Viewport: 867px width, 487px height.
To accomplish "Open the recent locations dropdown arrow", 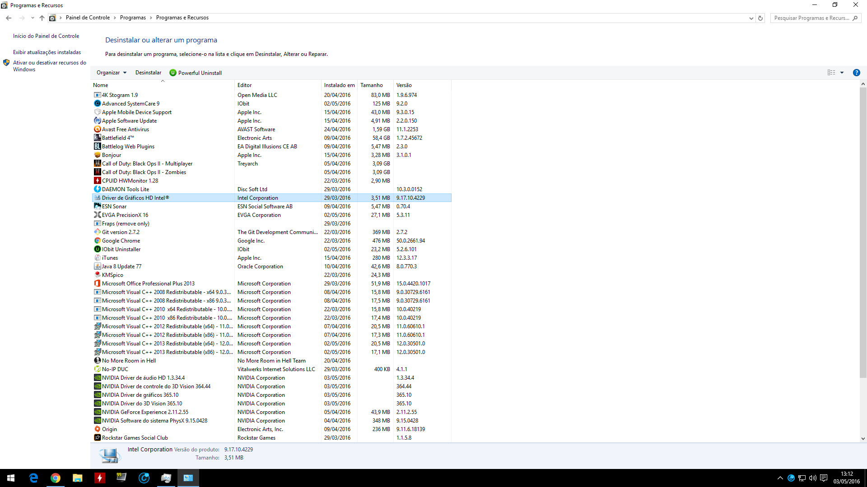I will [x=33, y=18].
